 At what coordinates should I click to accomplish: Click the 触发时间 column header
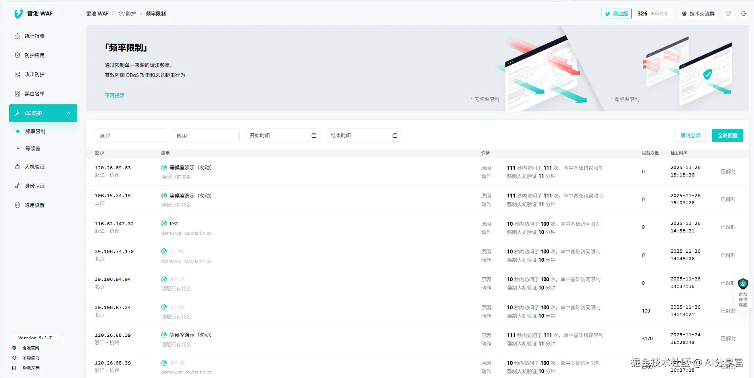pyautogui.click(x=679, y=154)
